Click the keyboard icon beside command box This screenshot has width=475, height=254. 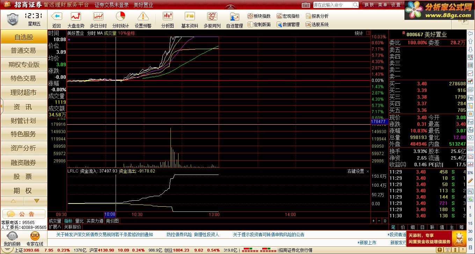[x=306, y=5]
